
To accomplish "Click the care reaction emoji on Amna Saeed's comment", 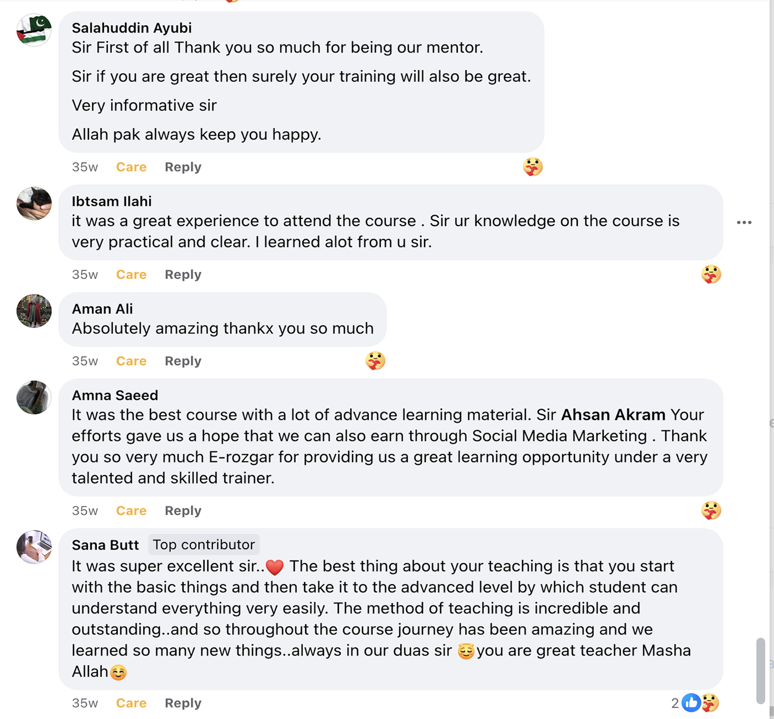I will 711,510.
